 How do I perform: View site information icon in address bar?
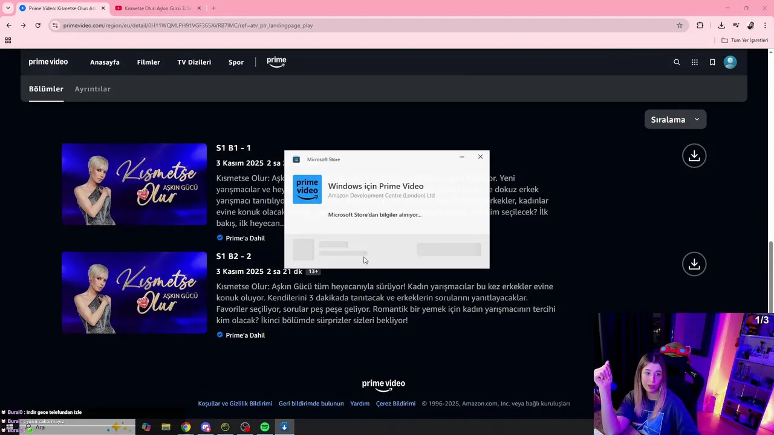point(55,25)
